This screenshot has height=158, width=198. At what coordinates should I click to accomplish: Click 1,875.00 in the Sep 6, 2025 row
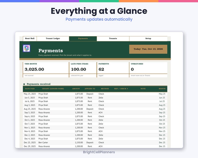79,116
